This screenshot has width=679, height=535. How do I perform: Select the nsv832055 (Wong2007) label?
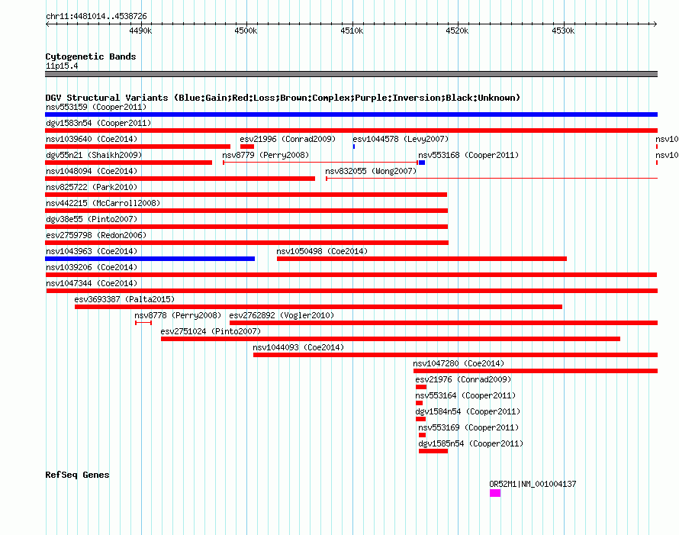[x=371, y=171]
